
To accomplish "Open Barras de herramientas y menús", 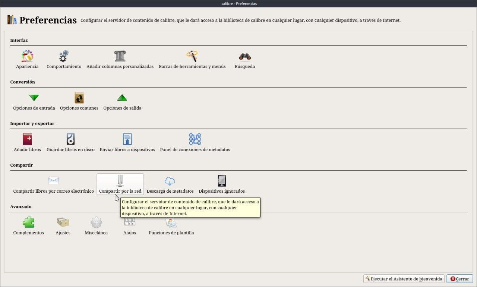I will [x=192, y=60].
